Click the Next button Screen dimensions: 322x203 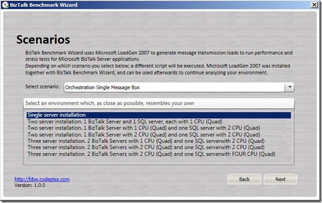coord(280,179)
